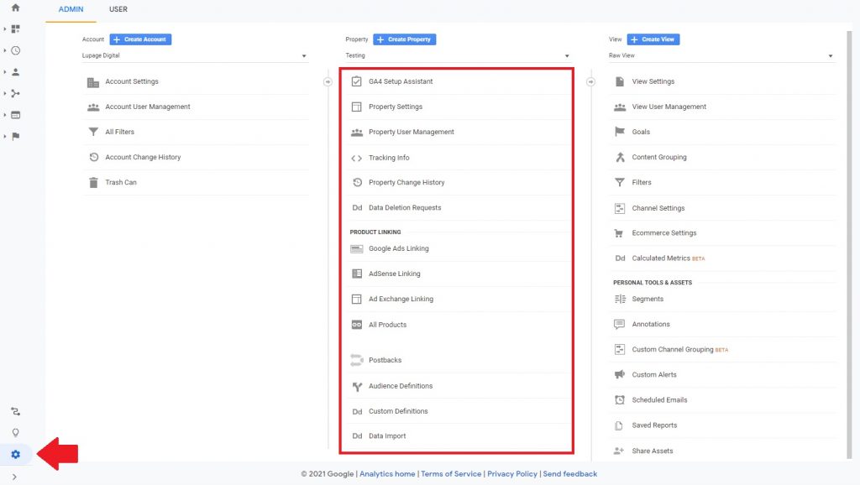Click the Tracking Info code brackets icon

click(356, 158)
